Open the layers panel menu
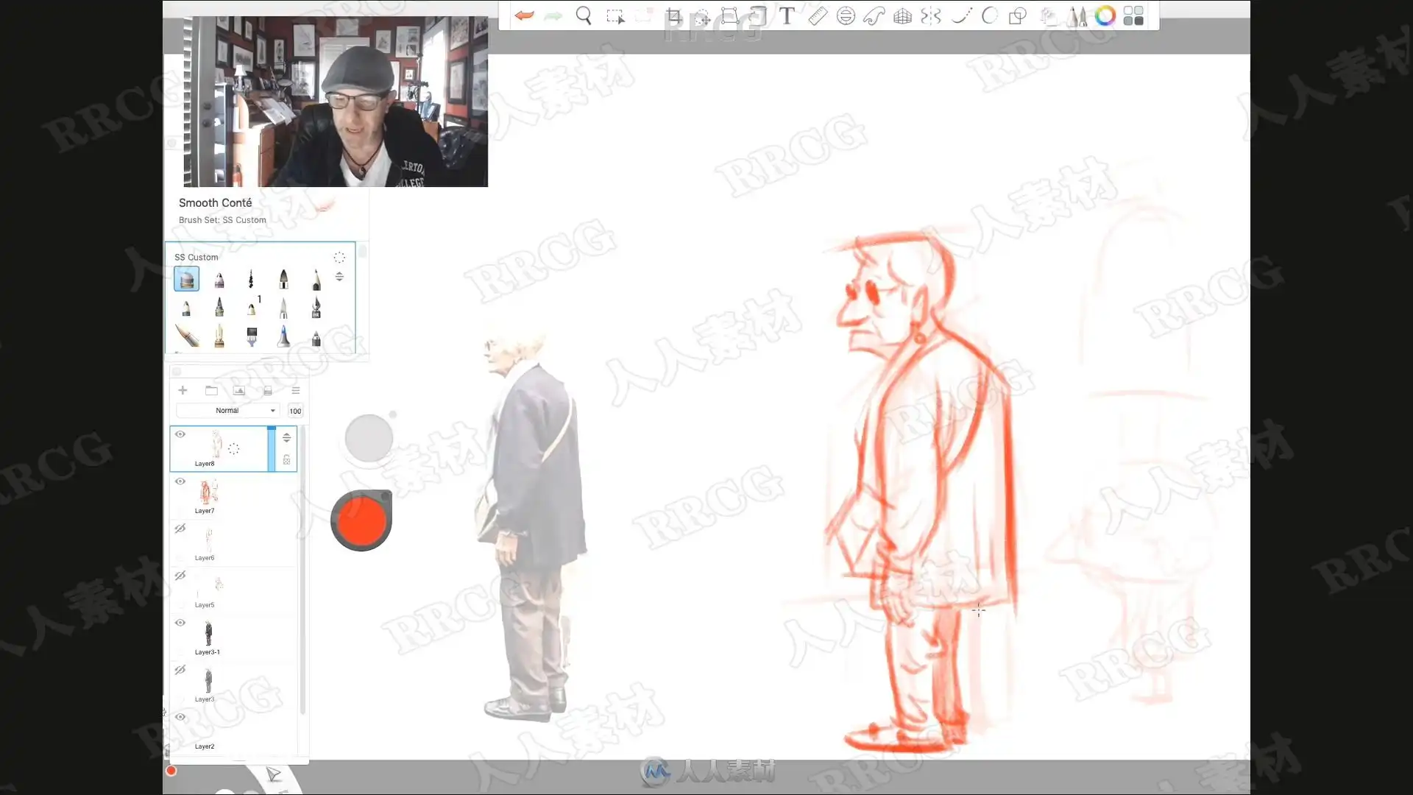1413x795 pixels. click(x=296, y=390)
